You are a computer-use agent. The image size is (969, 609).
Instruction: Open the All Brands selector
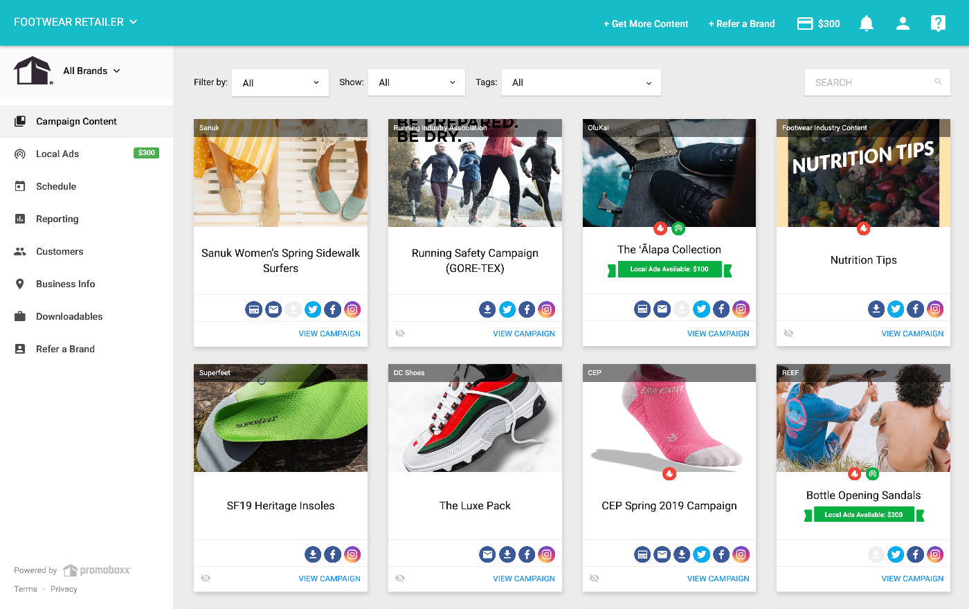(91, 71)
